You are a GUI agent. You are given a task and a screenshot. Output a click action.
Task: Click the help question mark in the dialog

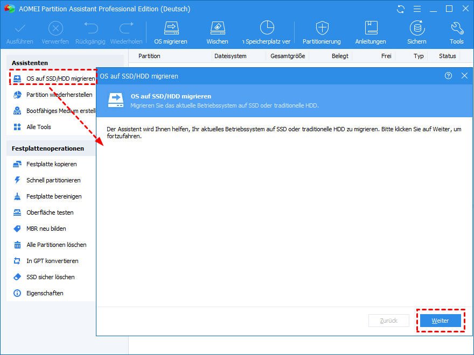click(x=448, y=76)
